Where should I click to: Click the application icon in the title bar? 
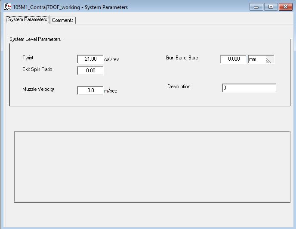click(7, 7)
